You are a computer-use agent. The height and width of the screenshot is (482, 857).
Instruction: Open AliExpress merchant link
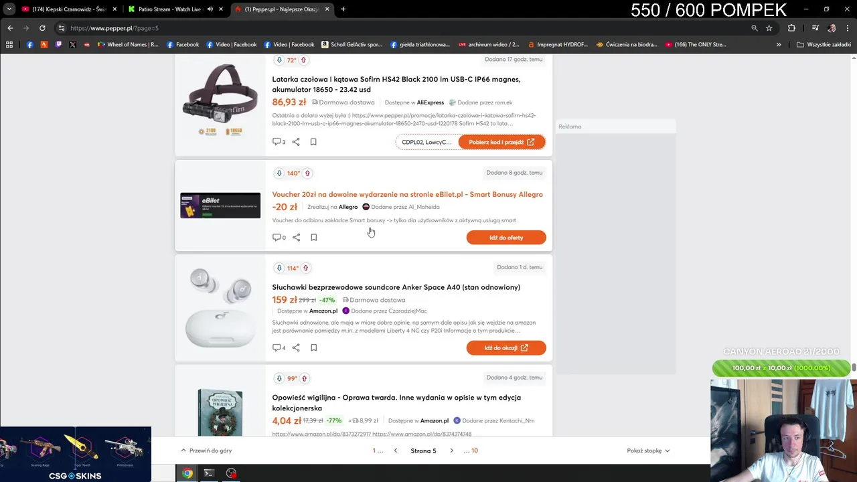pyautogui.click(x=431, y=103)
